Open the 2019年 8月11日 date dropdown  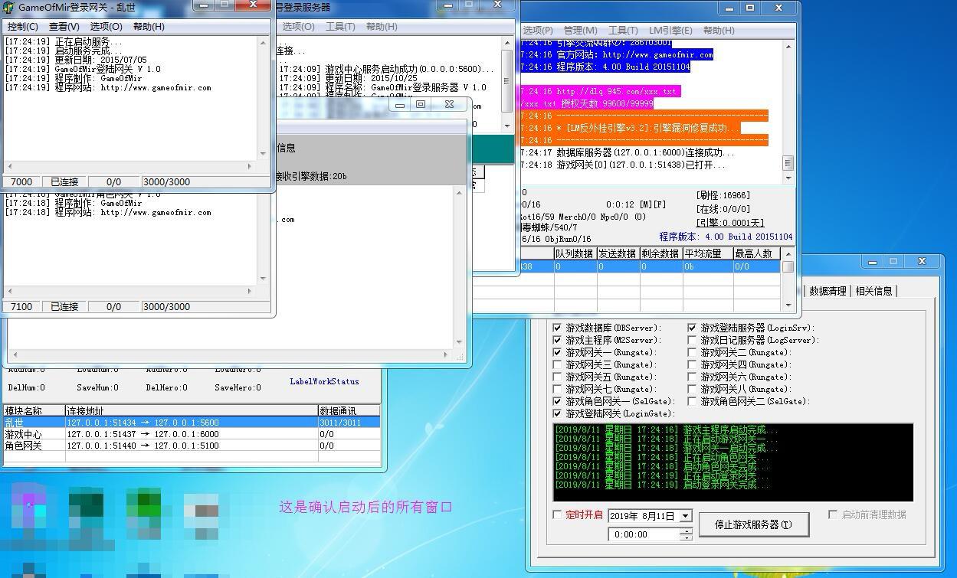686,516
